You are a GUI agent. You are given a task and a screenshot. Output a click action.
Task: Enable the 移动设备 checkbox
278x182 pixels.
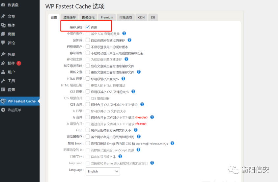(x=88, y=53)
